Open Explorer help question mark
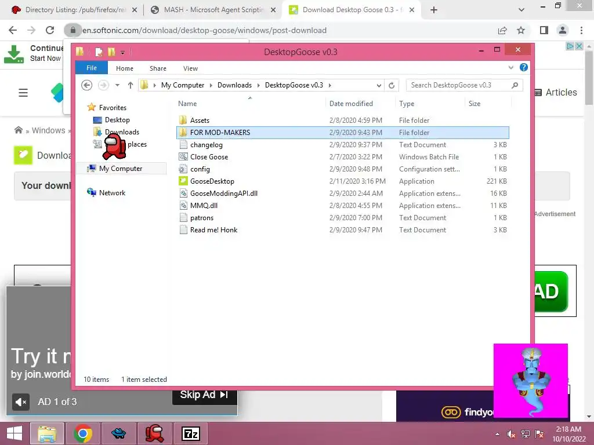This screenshot has height=445, width=594. click(x=524, y=67)
